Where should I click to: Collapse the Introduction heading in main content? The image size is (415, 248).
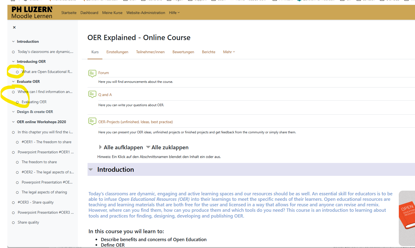click(91, 170)
